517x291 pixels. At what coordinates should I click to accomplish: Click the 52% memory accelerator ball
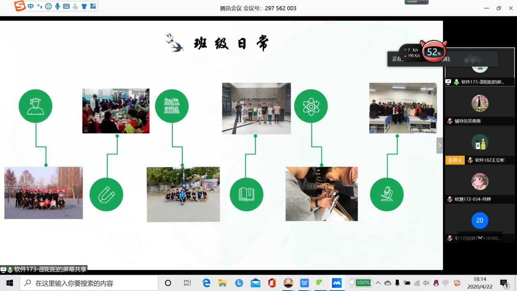(434, 52)
